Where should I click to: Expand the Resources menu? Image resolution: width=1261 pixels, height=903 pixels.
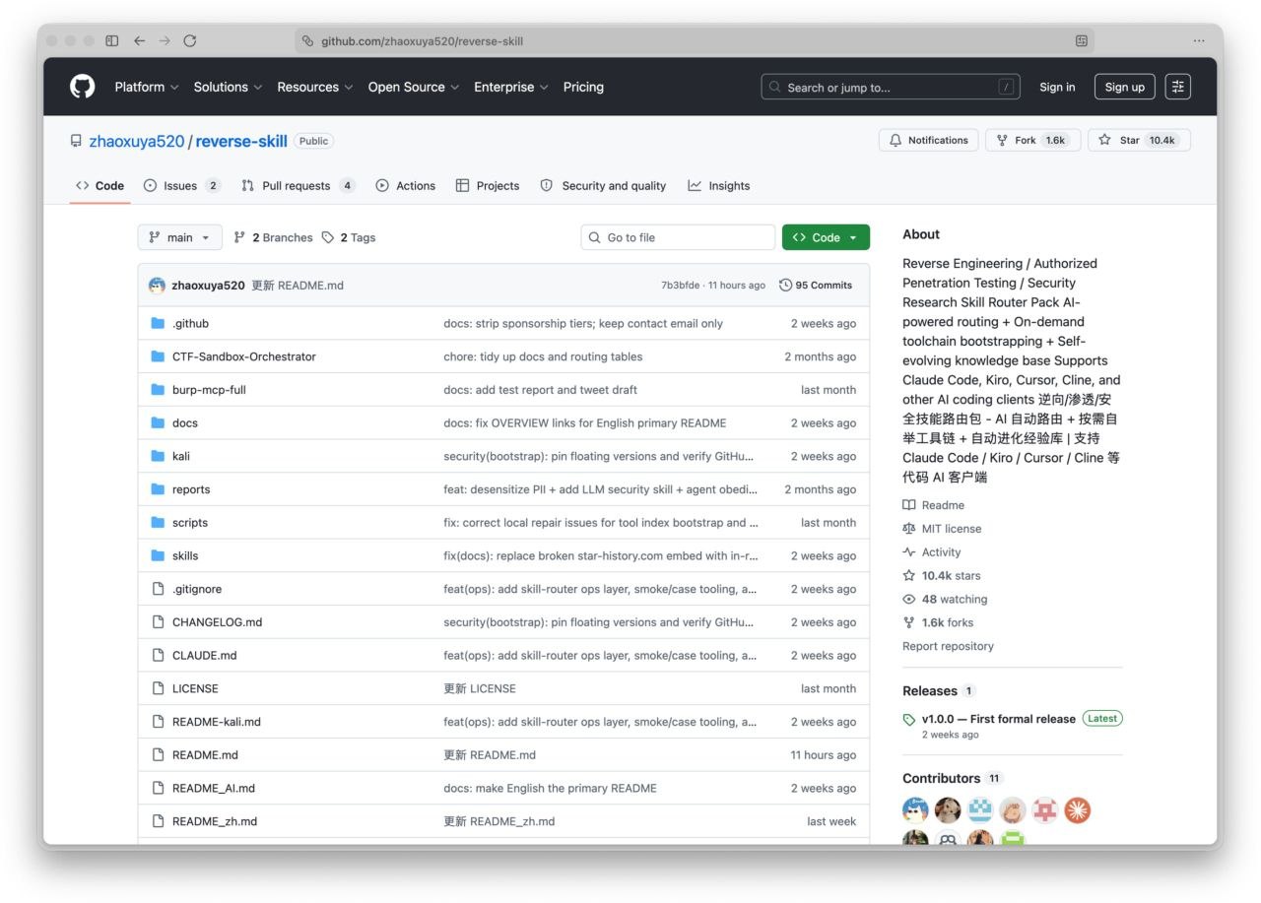point(315,87)
